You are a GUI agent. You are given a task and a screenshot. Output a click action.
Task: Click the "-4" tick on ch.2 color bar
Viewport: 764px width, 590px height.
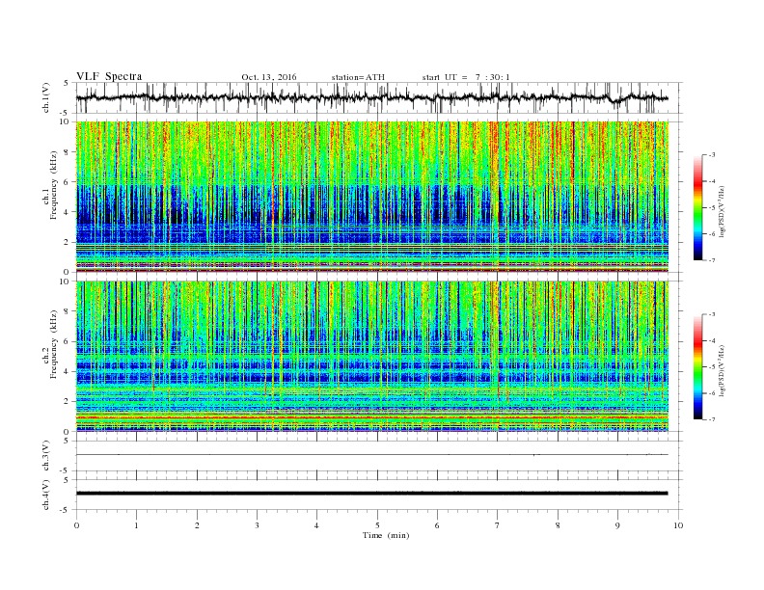pyautogui.click(x=712, y=340)
